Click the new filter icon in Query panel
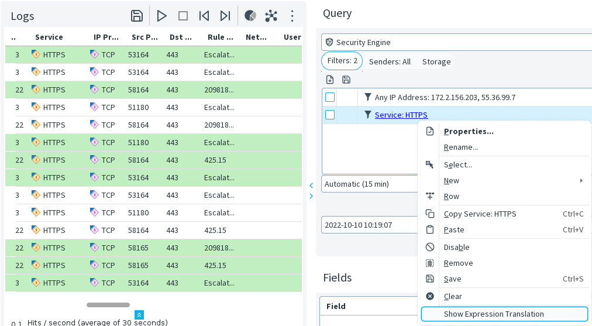The width and height of the screenshot is (592, 326). click(330, 80)
